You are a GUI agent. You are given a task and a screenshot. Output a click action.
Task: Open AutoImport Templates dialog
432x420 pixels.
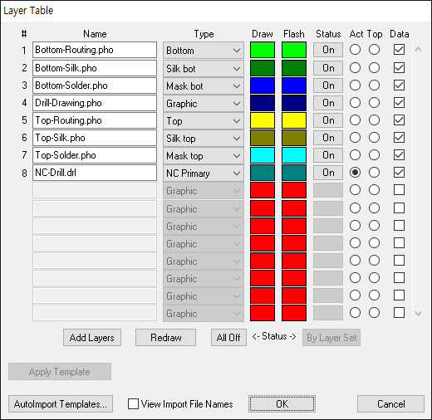[x=61, y=404]
